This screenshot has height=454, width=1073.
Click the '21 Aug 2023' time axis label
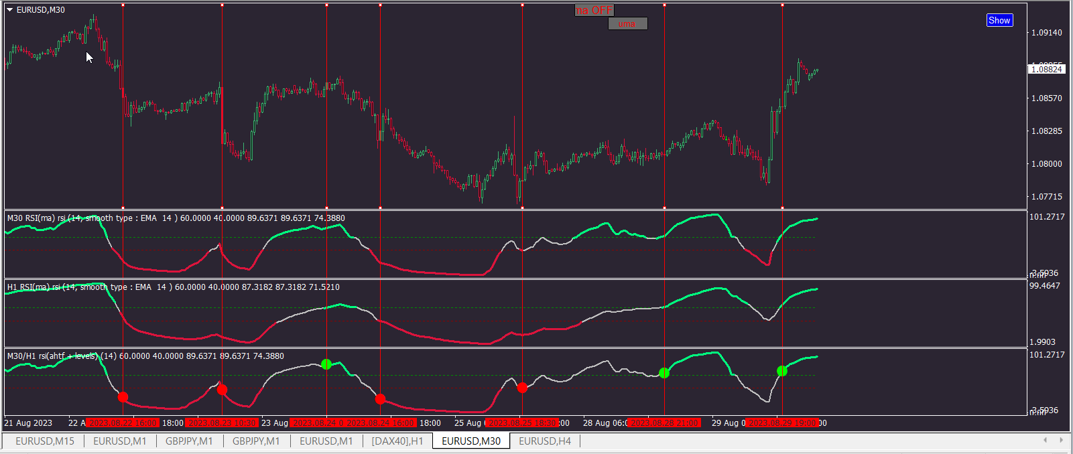(x=28, y=423)
